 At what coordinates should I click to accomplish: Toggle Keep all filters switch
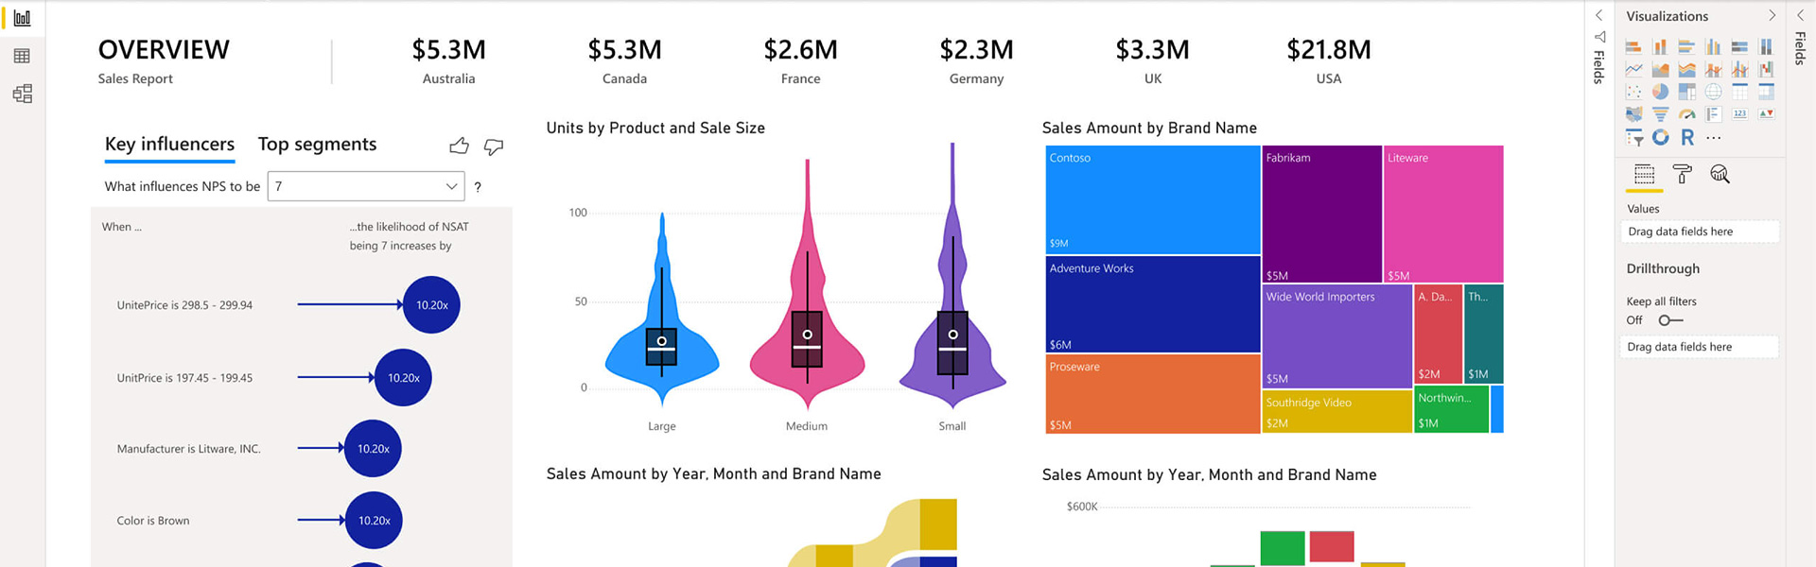(x=1670, y=320)
